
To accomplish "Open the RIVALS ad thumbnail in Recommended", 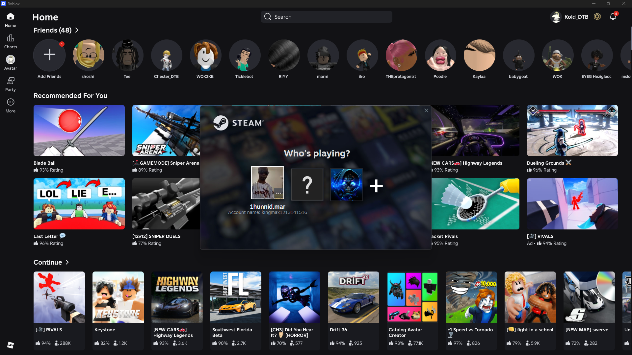I will pos(572,204).
